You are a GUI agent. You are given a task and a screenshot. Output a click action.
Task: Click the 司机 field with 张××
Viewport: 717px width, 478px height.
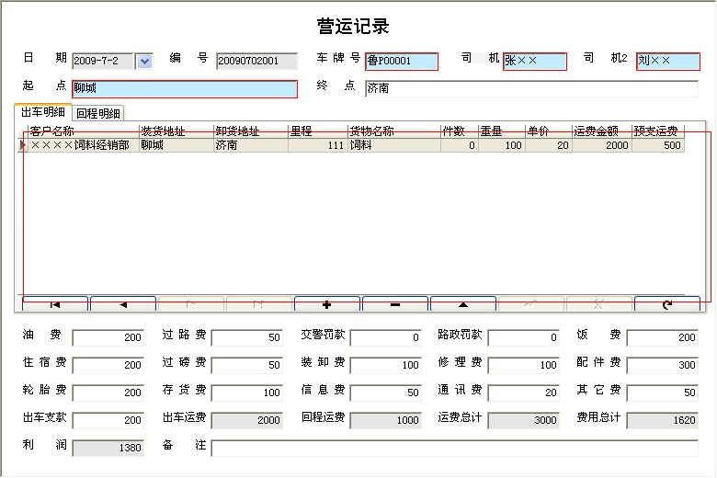534,62
